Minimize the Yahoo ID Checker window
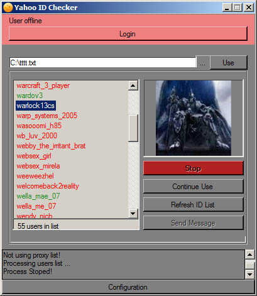This screenshot has width=257, height=296. point(227,8)
